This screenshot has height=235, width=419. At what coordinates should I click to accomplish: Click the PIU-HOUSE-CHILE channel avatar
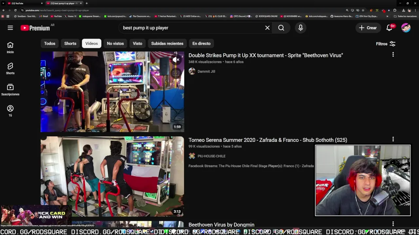point(192,156)
